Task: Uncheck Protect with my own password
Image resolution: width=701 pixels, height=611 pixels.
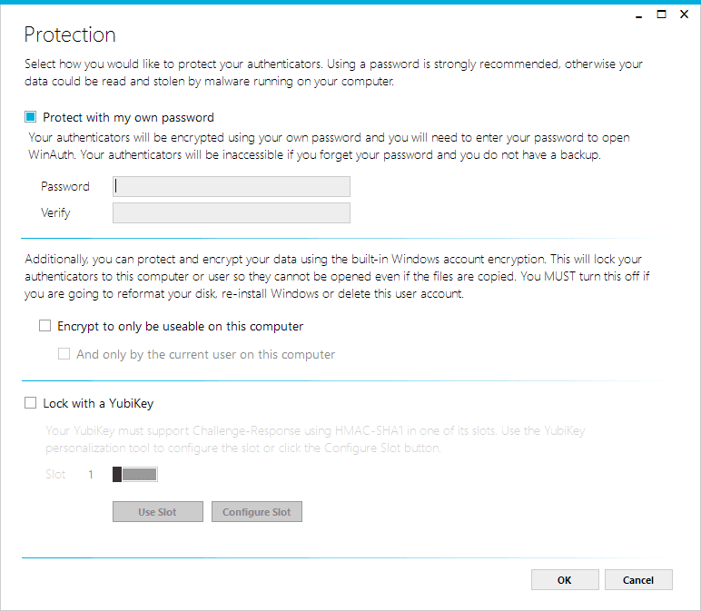Action: click(30, 117)
